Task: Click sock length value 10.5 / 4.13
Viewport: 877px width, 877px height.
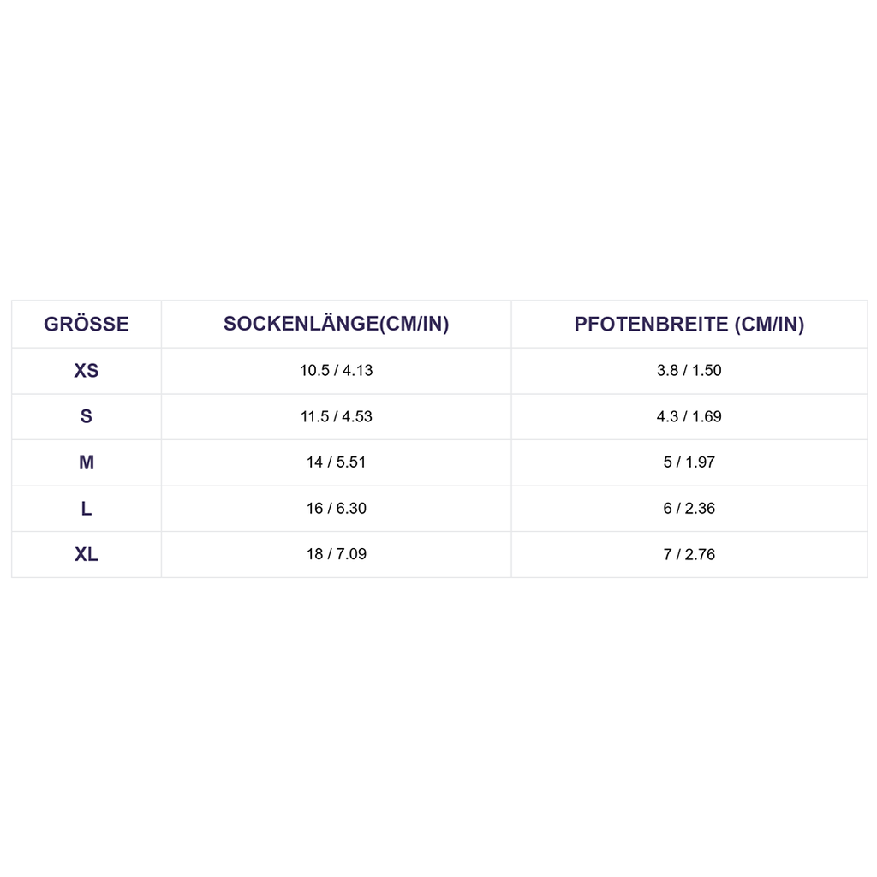Action: point(337,371)
